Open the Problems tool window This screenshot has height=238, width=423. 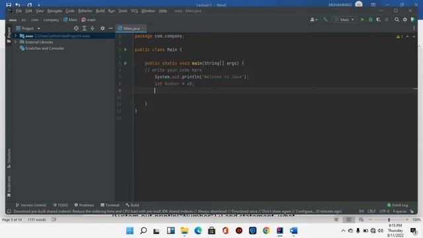point(84,205)
